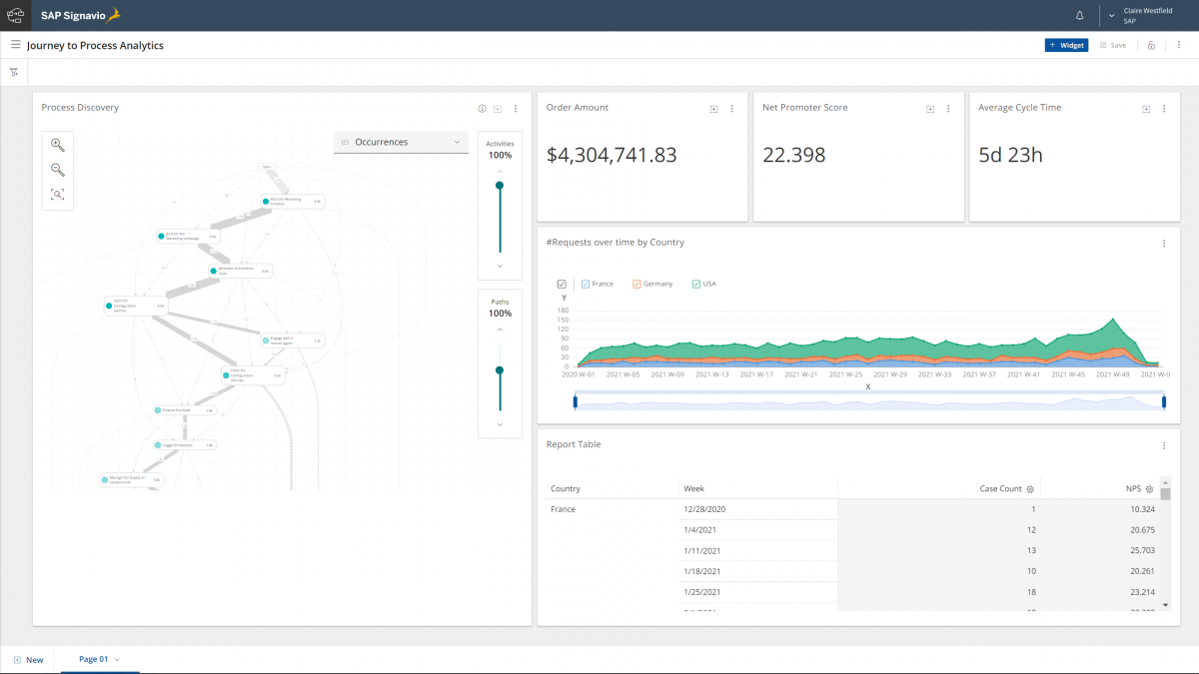The height and width of the screenshot is (674, 1199).
Task: Open the Occurrences dropdown
Action: point(401,143)
